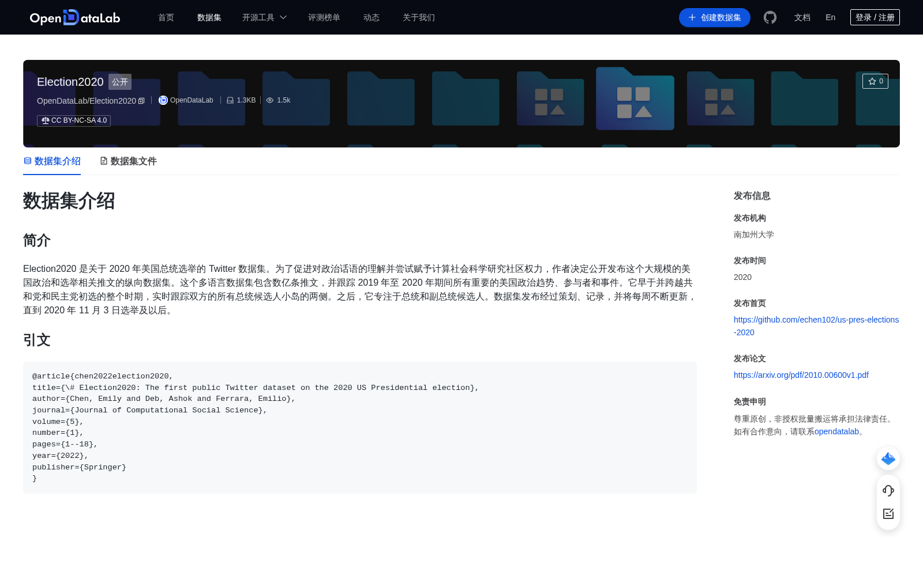Click the opendatalab contact link
Viewport: 923px width, 576px height.
[836, 431]
